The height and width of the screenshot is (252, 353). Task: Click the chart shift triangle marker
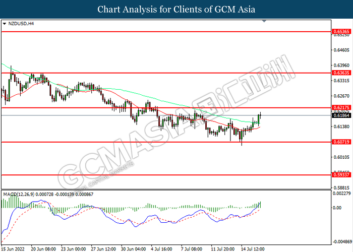click(x=264, y=21)
